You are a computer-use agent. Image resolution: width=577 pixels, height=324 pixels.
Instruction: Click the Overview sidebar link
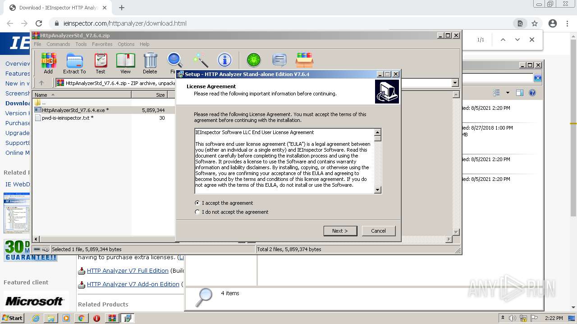pyautogui.click(x=18, y=63)
